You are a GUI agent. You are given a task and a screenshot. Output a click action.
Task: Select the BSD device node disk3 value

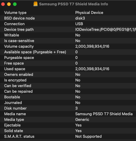[x=80, y=18]
